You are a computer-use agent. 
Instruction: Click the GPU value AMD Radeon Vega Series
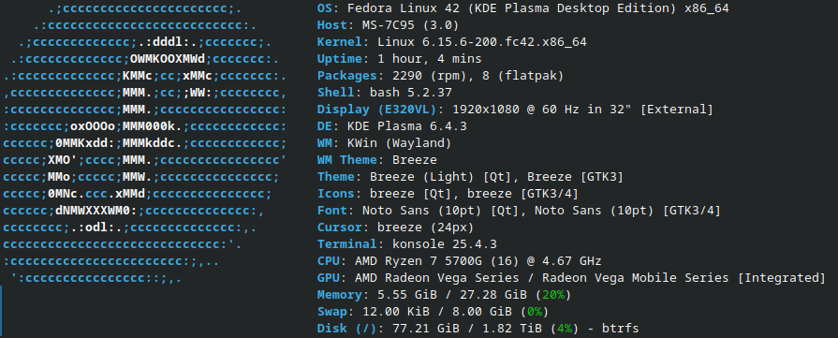(x=436, y=277)
